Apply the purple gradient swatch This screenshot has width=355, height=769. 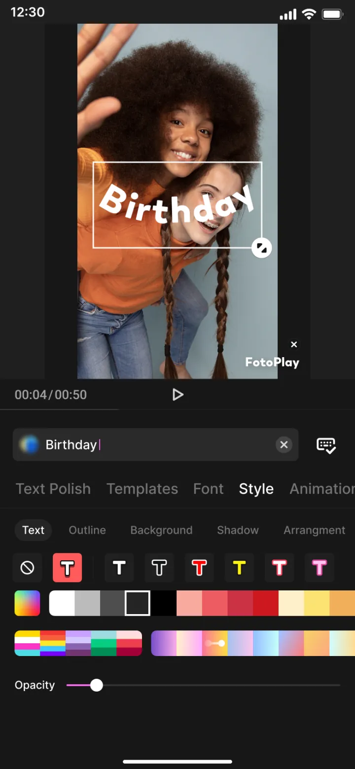[x=164, y=643]
